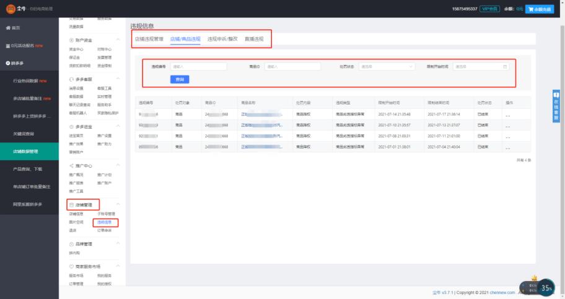The width and height of the screenshot is (565, 299).
Task: Collapse the 账户资金 menu group
Action: click(118, 40)
